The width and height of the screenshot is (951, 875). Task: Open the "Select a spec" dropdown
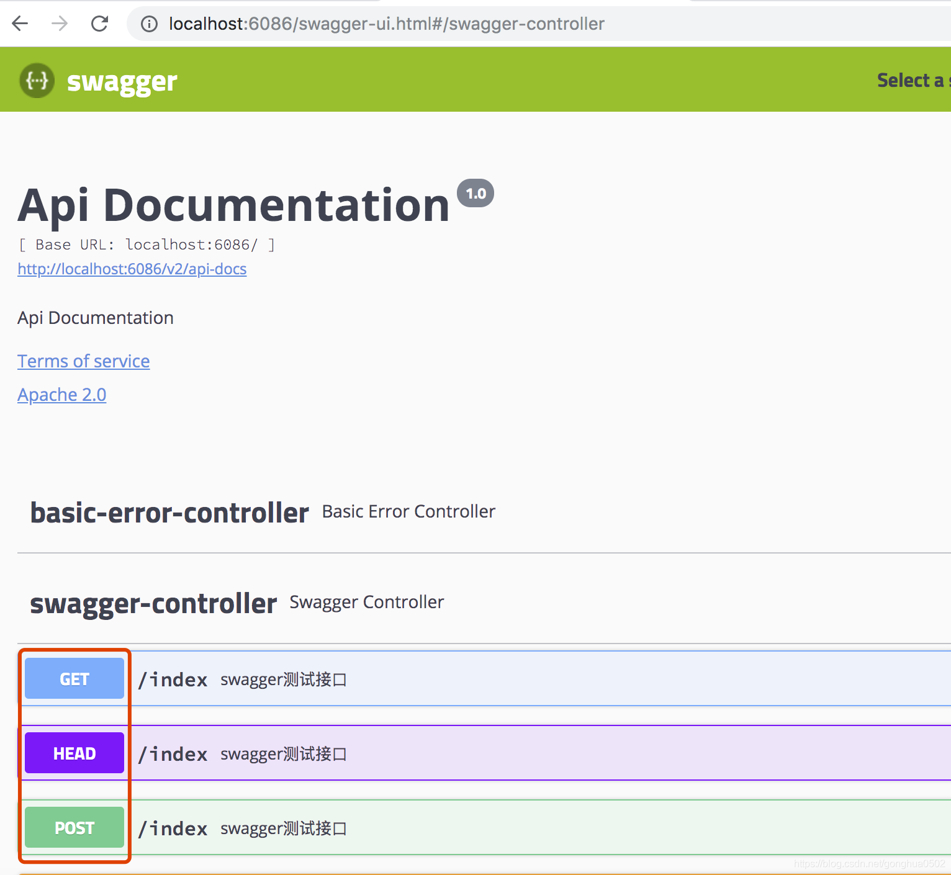911,79
